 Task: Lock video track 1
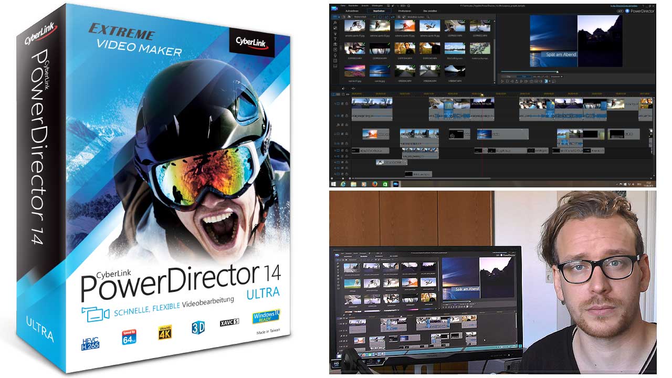346,103
